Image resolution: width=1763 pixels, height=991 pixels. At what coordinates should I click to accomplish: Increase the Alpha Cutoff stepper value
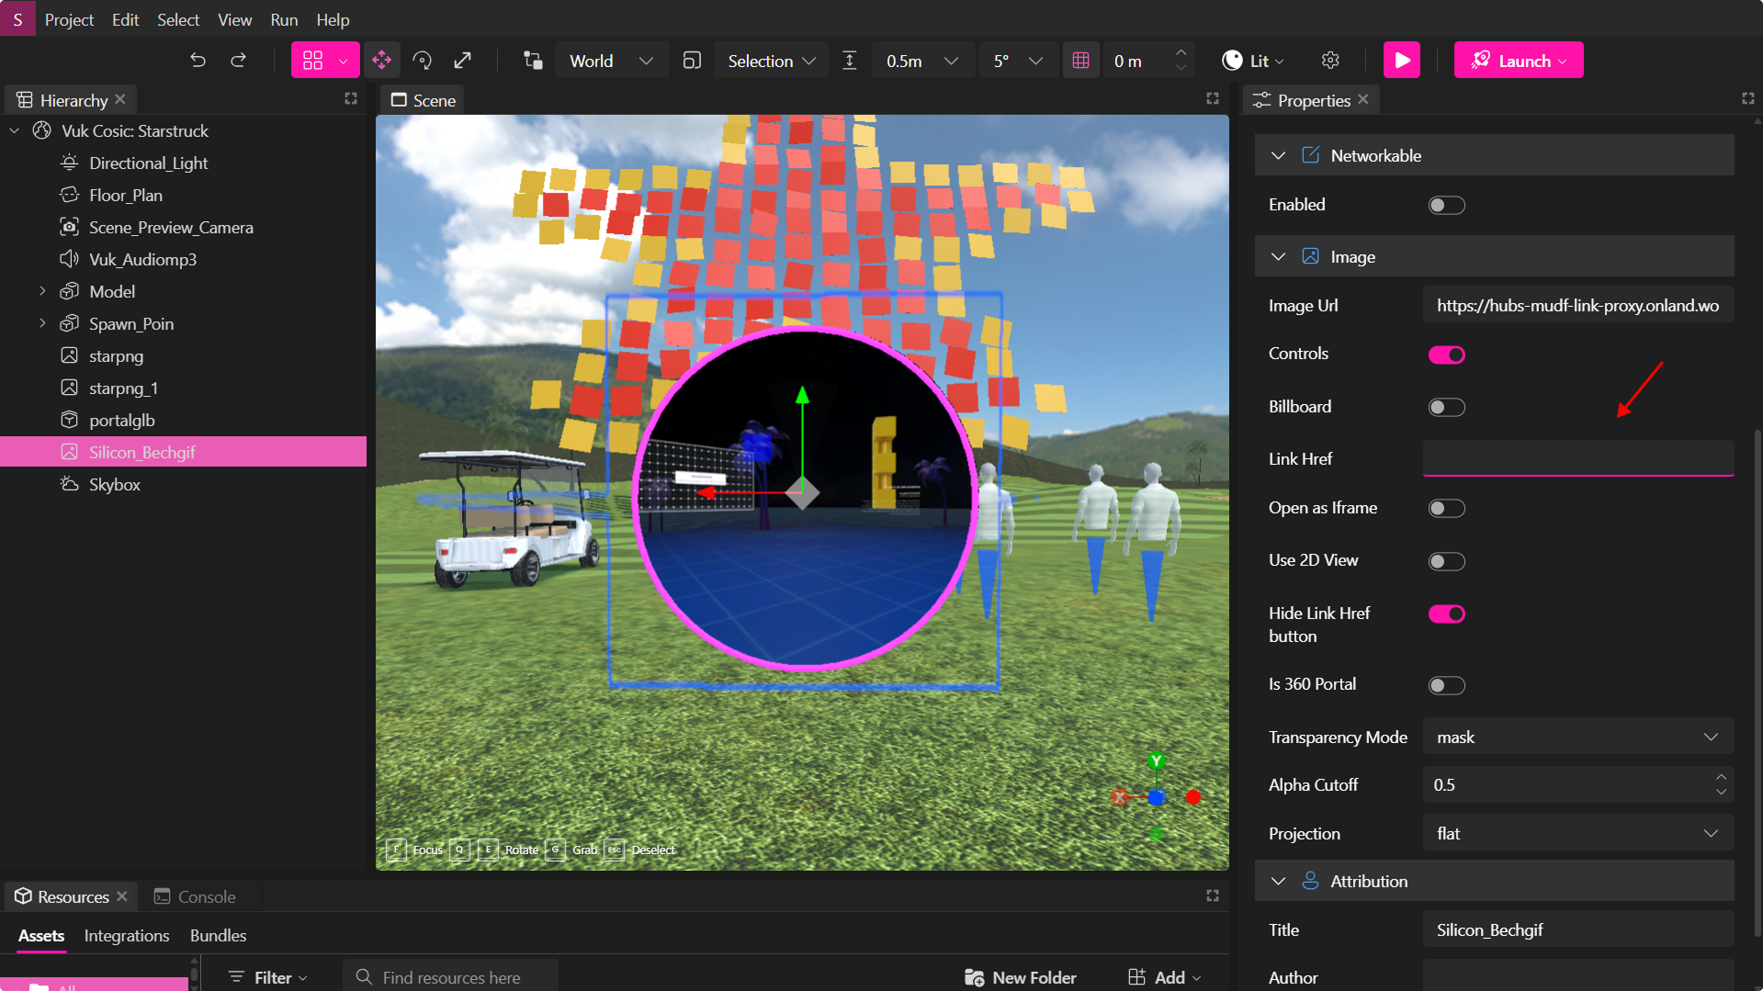tap(1721, 778)
